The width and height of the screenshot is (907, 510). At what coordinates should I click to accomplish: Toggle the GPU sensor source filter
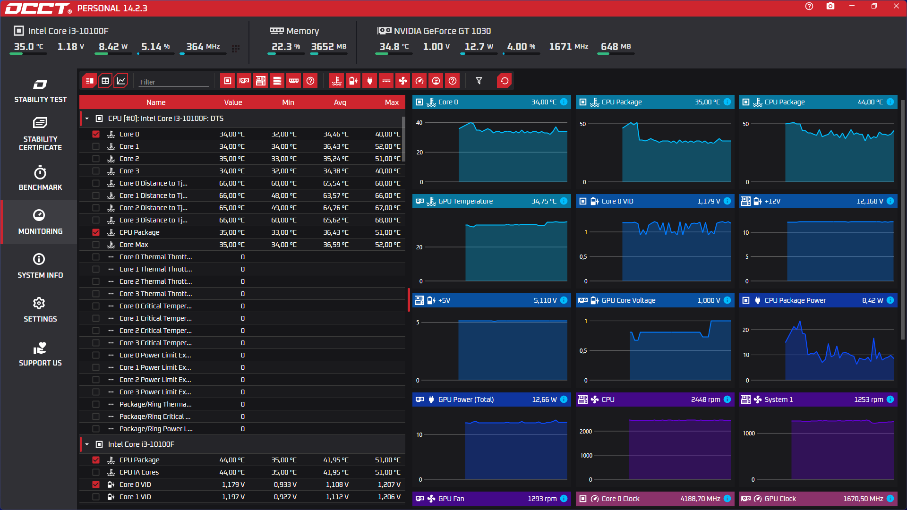point(244,81)
